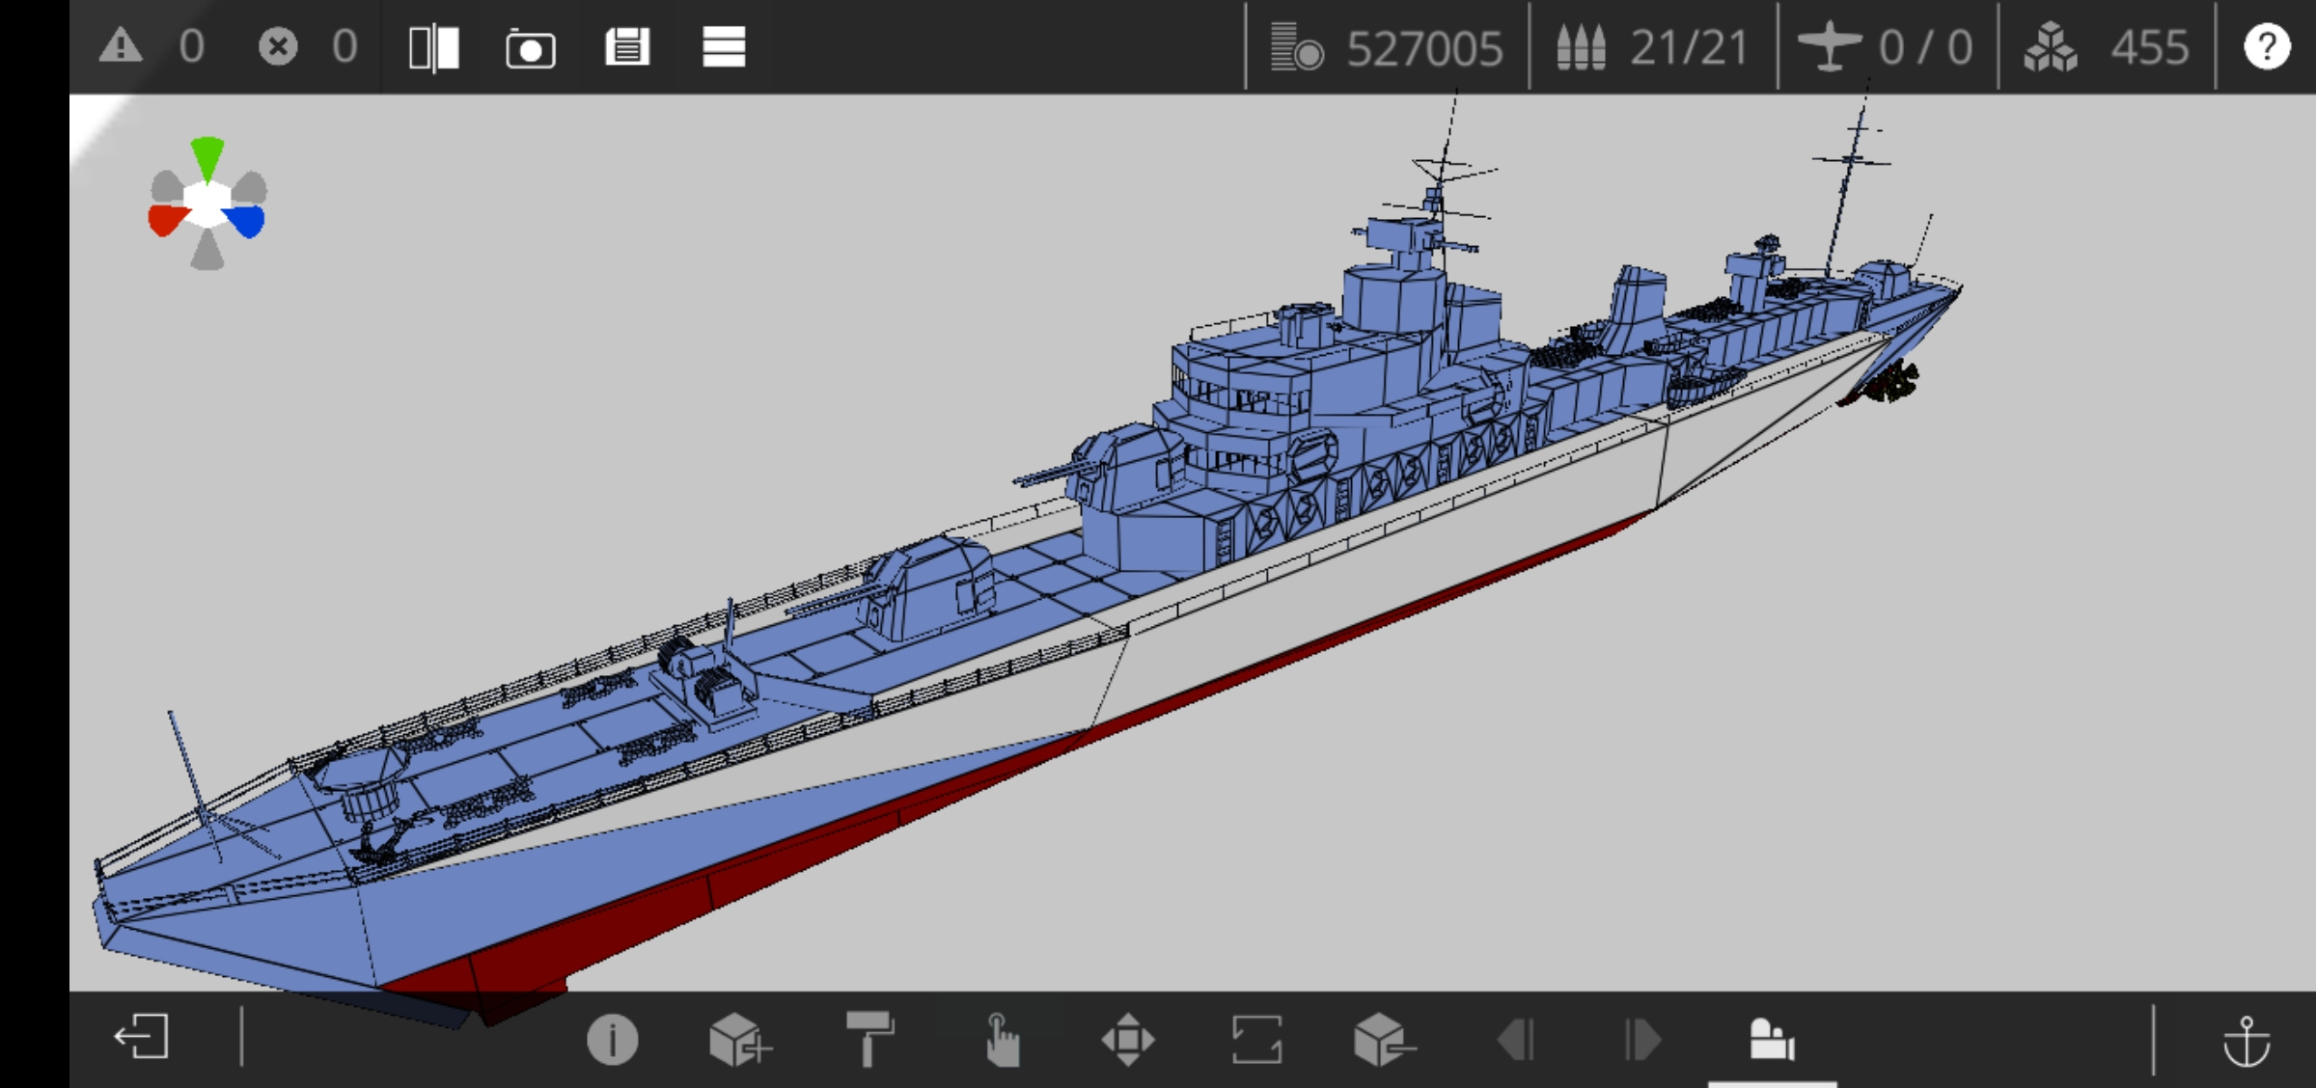Save the ship with the floppy disk icon

(x=627, y=46)
